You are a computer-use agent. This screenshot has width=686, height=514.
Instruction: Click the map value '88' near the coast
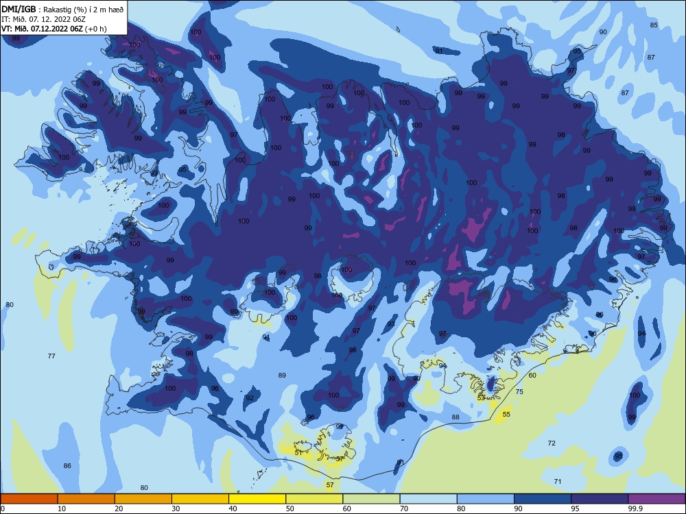(x=456, y=417)
